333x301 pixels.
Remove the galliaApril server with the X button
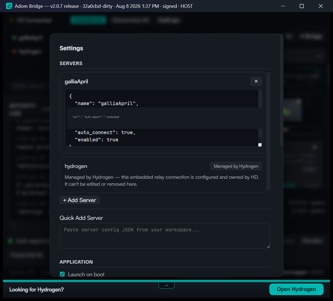point(256,81)
